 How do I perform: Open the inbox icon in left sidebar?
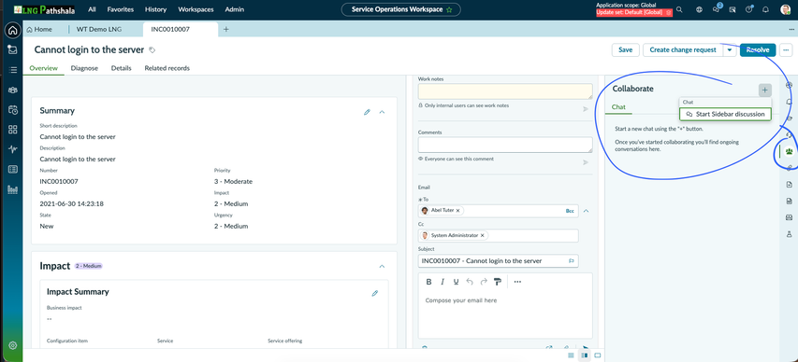click(13, 49)
